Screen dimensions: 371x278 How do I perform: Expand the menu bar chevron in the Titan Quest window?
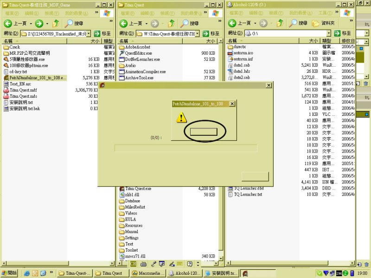click(205, 13)
